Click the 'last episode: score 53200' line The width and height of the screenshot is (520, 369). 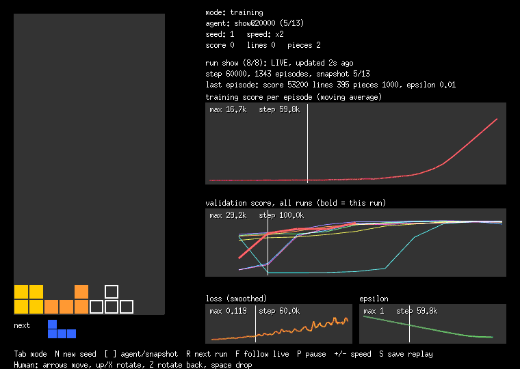(330, 85)
